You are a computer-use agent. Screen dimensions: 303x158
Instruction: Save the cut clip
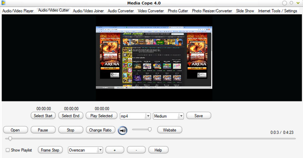(198, 116)
